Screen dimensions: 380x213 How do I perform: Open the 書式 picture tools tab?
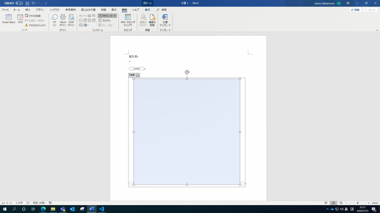tap(148, 10)
